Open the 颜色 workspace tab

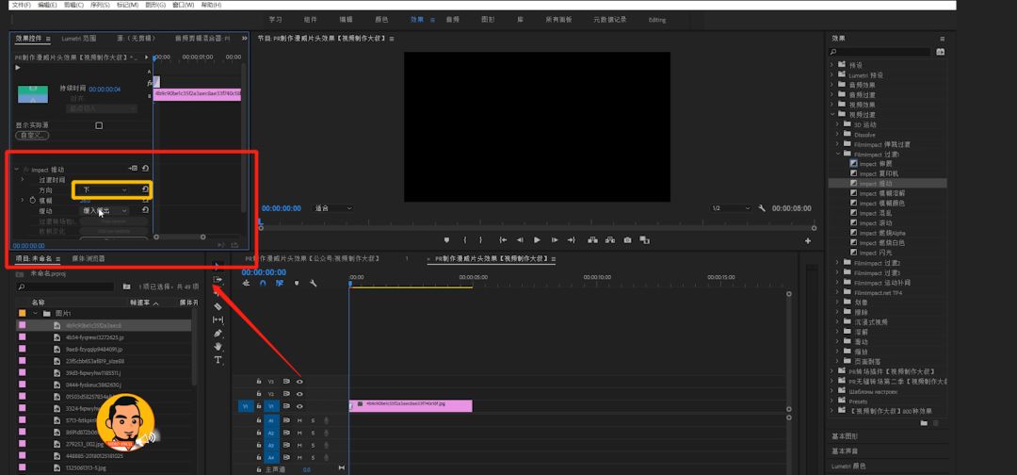381,20
